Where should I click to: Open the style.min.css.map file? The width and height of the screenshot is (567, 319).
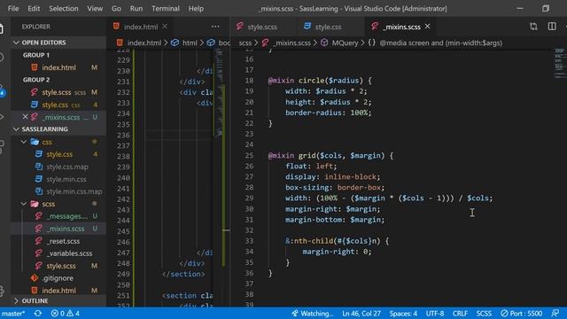click(59, 191)
